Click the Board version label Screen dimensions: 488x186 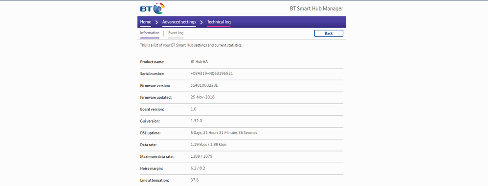click(152, 109)
